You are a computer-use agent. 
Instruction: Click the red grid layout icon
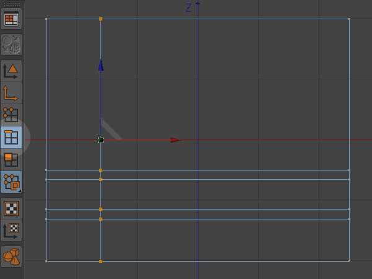pyautogui.click(x=11, y=19)
